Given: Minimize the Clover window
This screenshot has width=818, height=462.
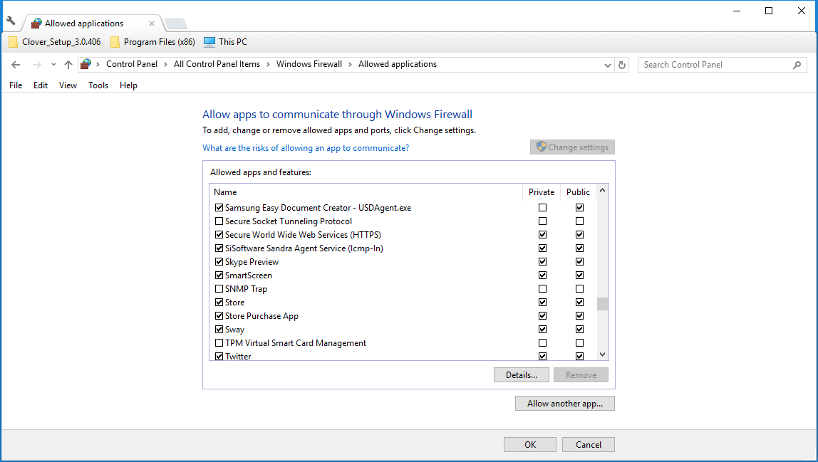Looking at the screenshot, I should [x=737, y=11].
